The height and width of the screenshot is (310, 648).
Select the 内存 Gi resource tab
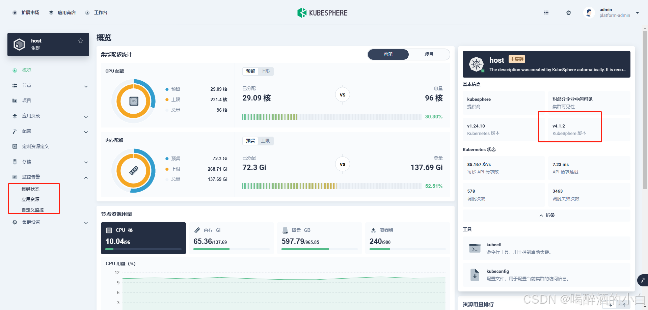point(231,238)
